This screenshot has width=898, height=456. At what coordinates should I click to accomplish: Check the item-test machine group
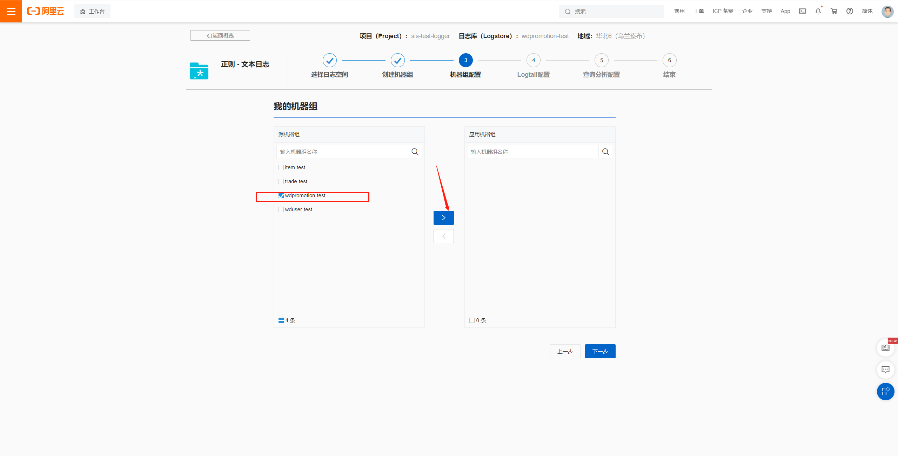[x=281, y=168]
